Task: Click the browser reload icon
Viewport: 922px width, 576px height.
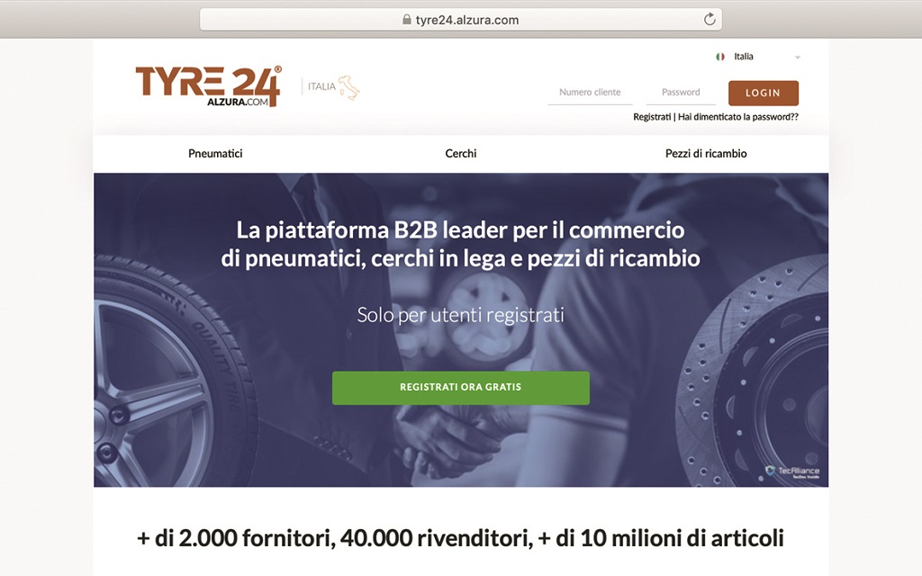Action: pos(710,20)
